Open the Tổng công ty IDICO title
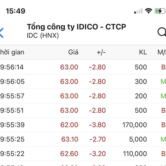 pos(76,27)
